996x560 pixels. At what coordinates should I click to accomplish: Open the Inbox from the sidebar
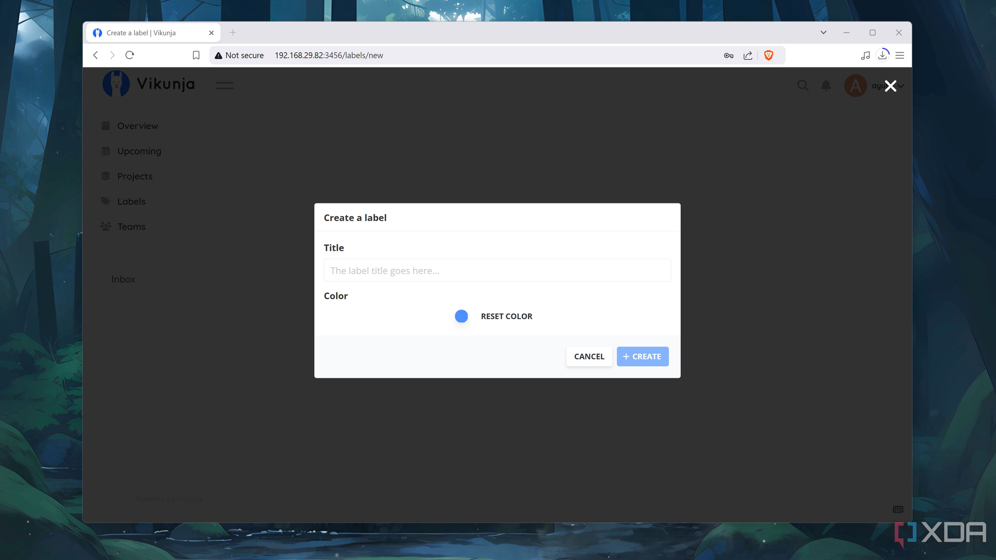point(123,279)
